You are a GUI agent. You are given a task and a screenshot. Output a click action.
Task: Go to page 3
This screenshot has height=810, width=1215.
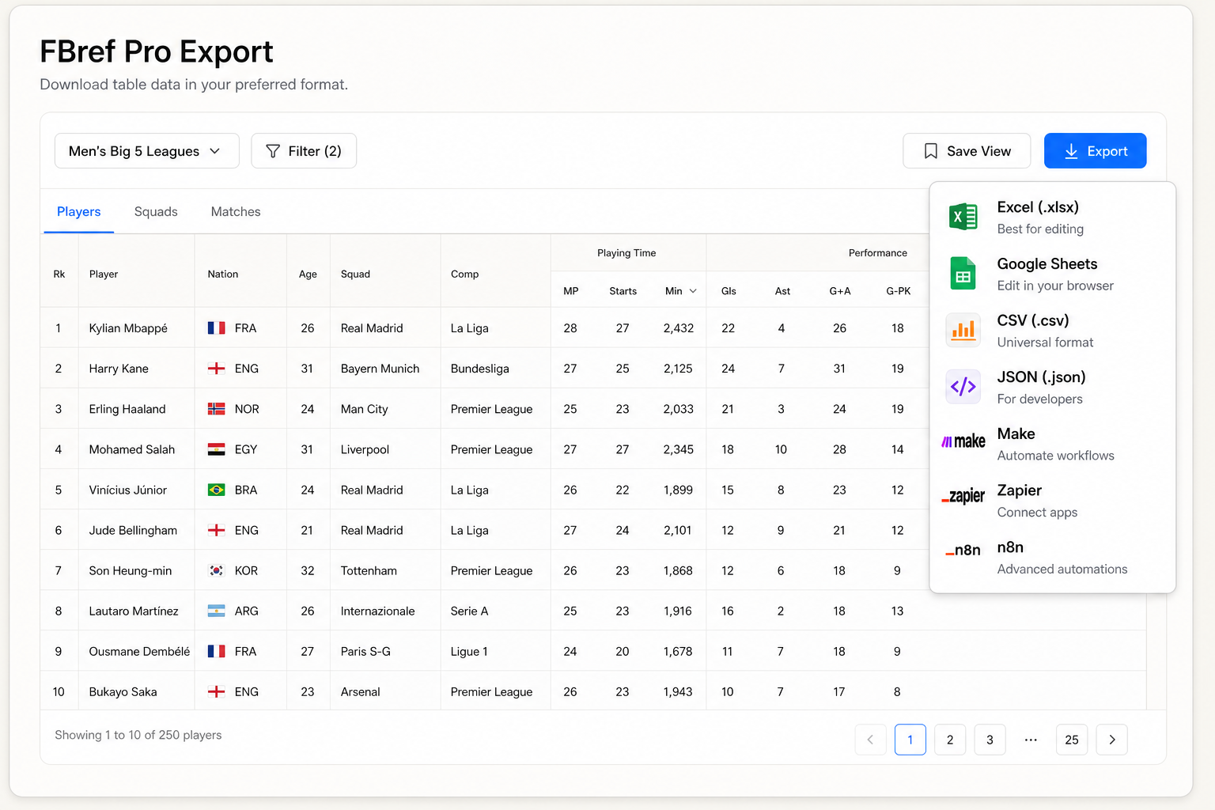(990, 740)
